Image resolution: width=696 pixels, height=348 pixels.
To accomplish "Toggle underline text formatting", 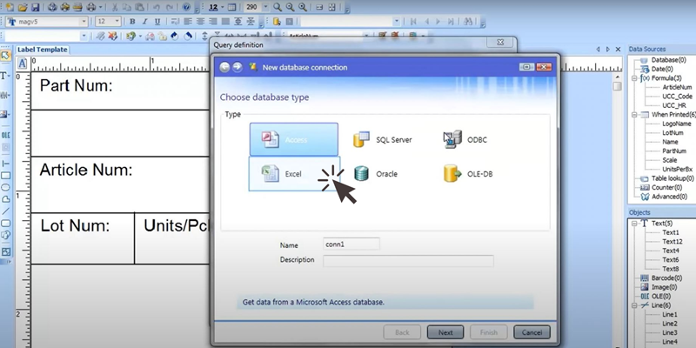I will point(157,21).
